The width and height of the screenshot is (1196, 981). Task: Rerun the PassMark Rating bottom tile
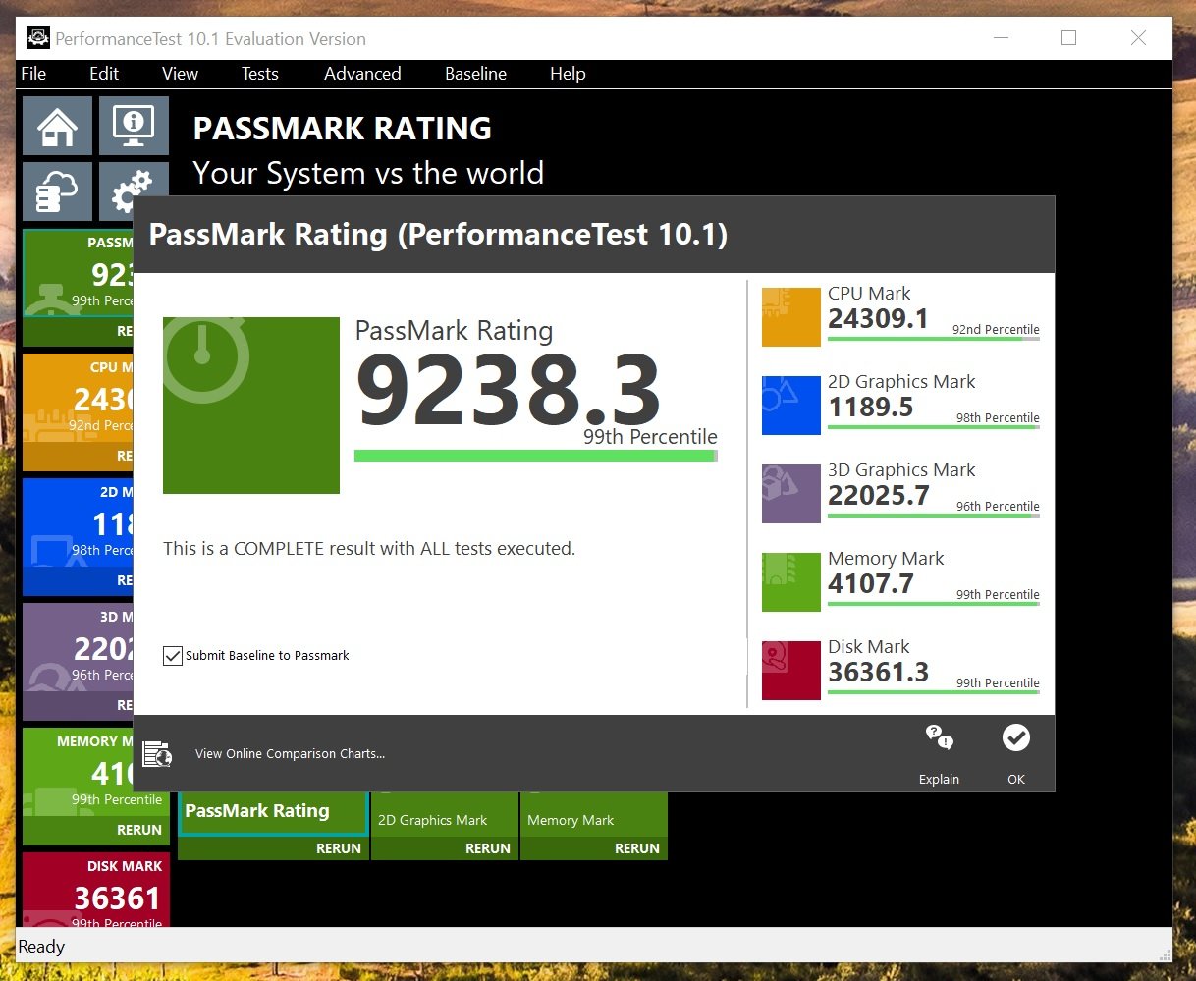point(339,848)
